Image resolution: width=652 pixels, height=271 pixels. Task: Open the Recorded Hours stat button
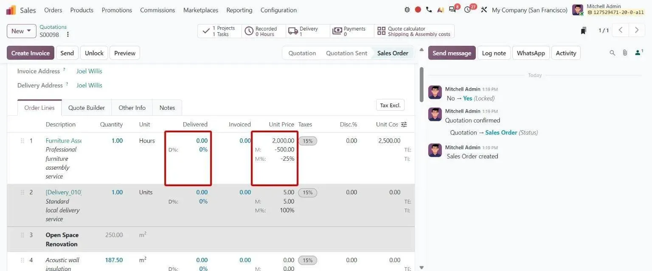(x=264, y=31)
